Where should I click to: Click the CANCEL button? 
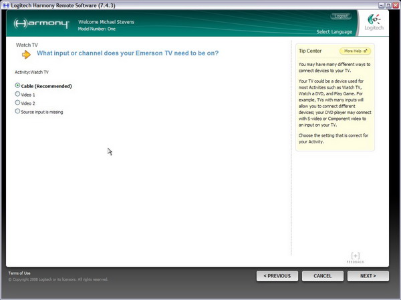[323, 276]
